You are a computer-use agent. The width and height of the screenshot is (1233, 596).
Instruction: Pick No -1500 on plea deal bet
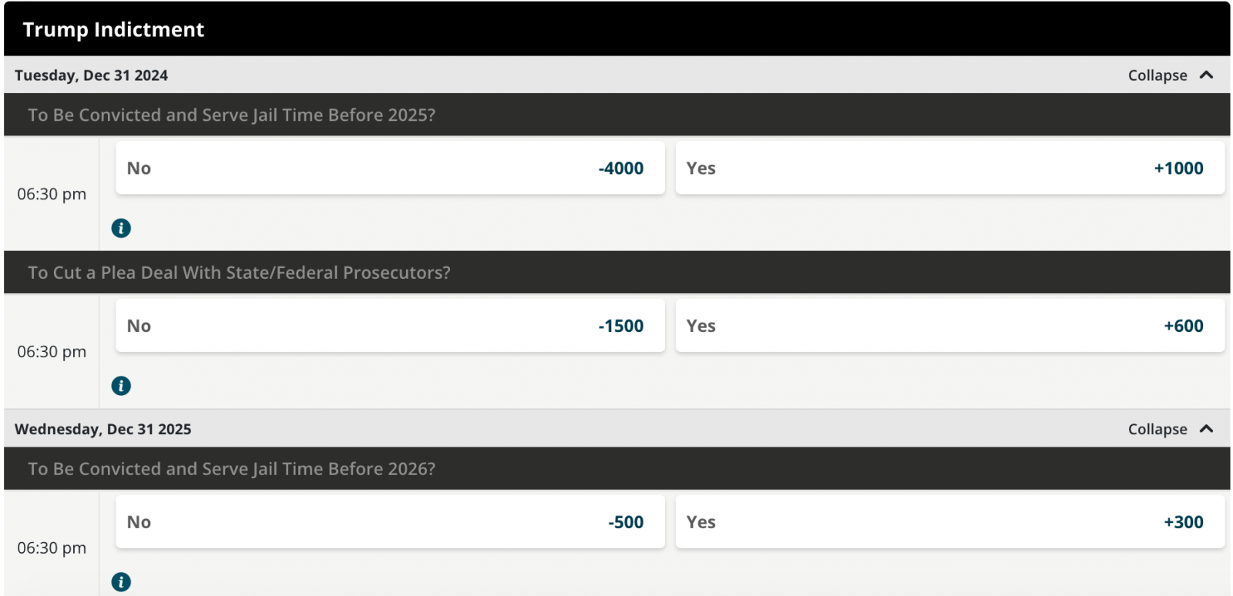tap(390, 326)
